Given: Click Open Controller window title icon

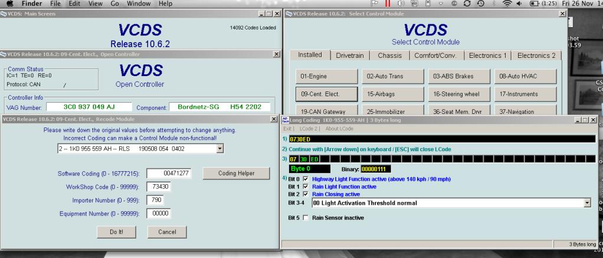Looking at the screenshot, I should [x=4, y=54].
